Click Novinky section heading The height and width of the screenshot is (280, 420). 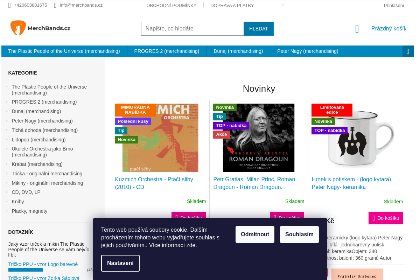(259, 89)
